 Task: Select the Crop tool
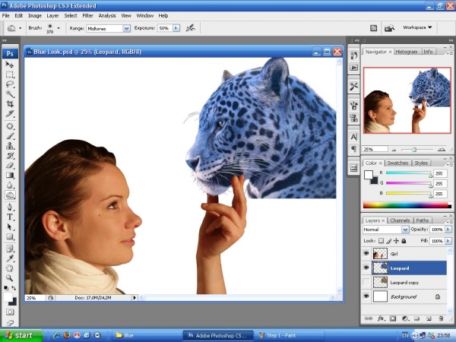[x=10, y=104]
